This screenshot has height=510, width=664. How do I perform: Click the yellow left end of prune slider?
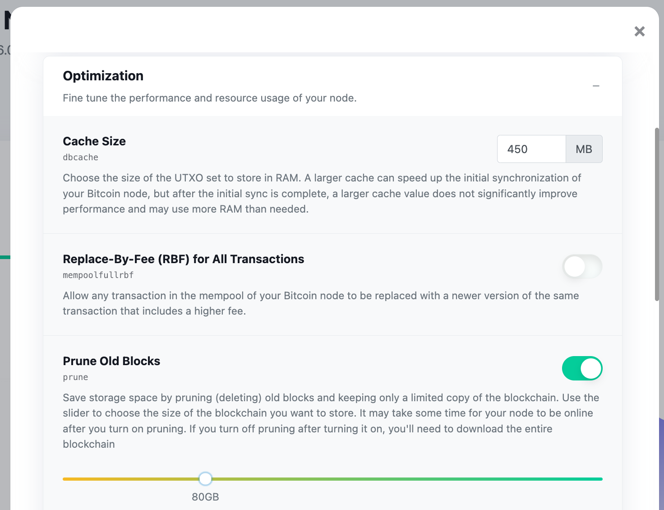tap(68, 479)
